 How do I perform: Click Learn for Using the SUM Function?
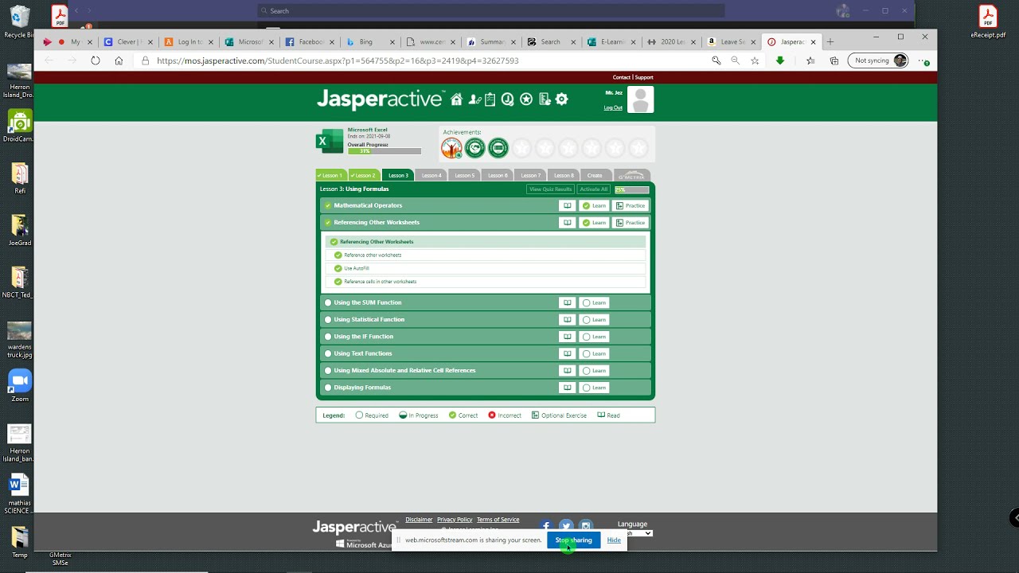click(594, 302)
